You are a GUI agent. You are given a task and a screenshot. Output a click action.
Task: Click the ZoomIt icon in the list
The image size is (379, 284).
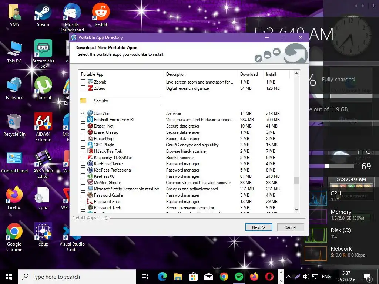tap(90, 82)
